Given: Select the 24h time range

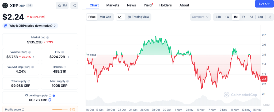Looking at the screenshot, I should click(218, 17).
